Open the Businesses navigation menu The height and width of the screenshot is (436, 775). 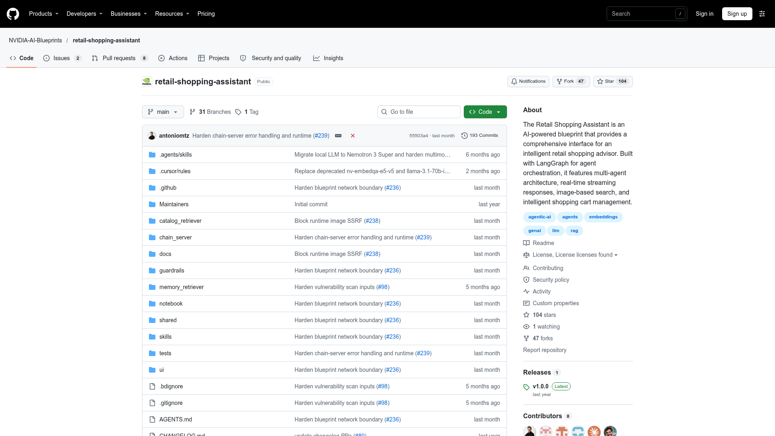[x=129, y=14]
